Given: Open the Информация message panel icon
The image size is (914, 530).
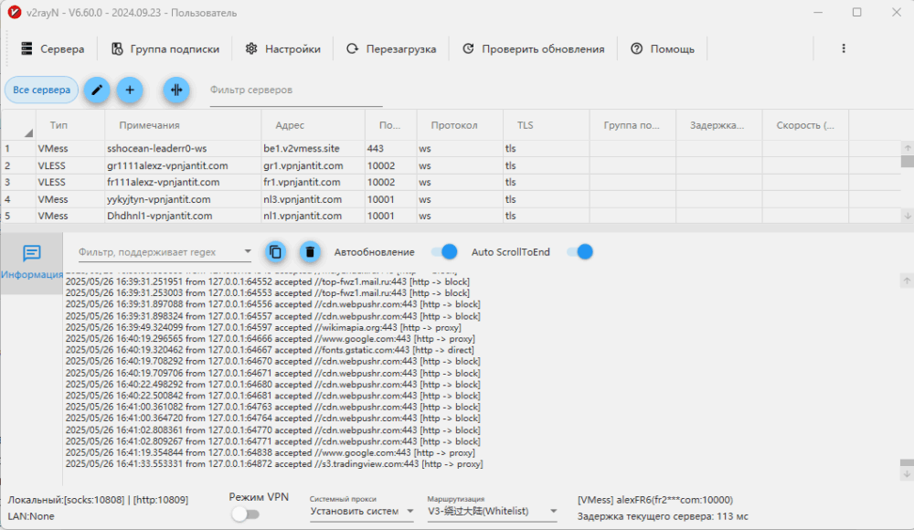Looking at the screenshot, I should tap(32, 254).
